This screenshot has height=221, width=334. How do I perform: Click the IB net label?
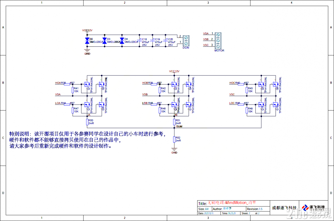176,115
